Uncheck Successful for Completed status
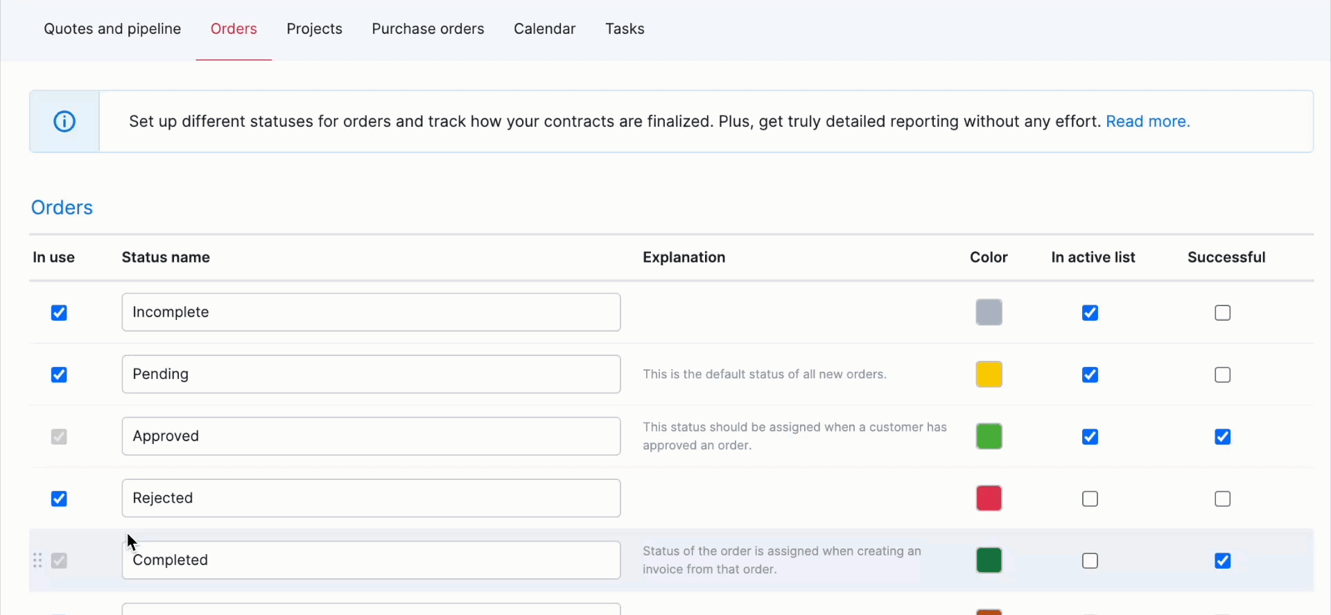 coord(1223,561)
